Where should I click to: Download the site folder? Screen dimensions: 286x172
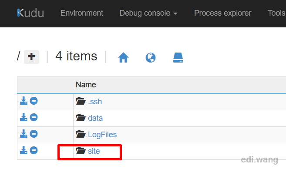(24, 150)
